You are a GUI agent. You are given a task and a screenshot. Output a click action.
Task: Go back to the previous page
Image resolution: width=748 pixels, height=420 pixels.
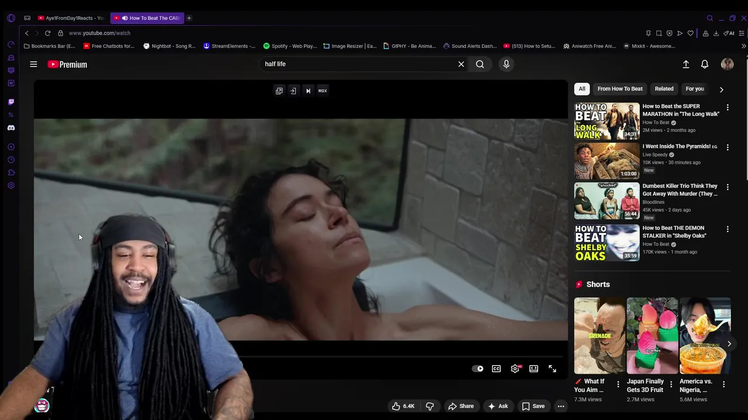pos(26,33)
